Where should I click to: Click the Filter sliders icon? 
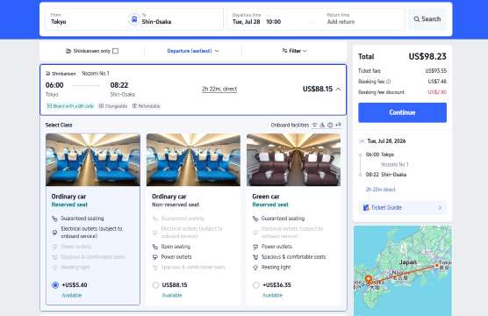pos(284,50)
